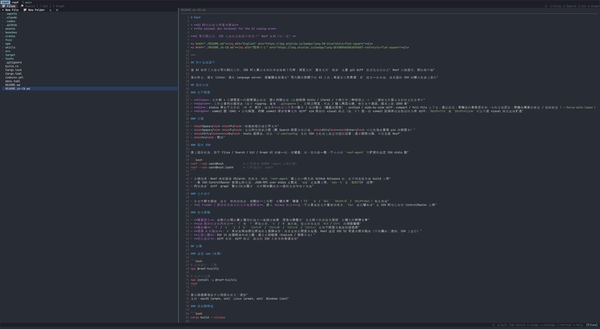Image resolution: width=600 pixels, height=329 pixels.
Task: Expand the crates folder
Action: tap(10, 36)
